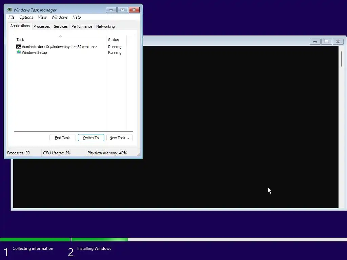Click the sort arrow above the task list
This screenshot has height=260, width=347.
tap(60, 36)
